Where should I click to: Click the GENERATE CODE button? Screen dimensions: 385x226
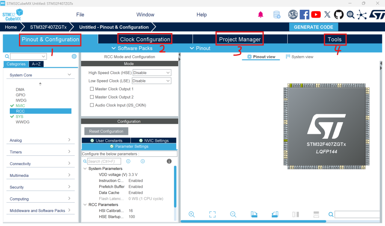(314, 27)
